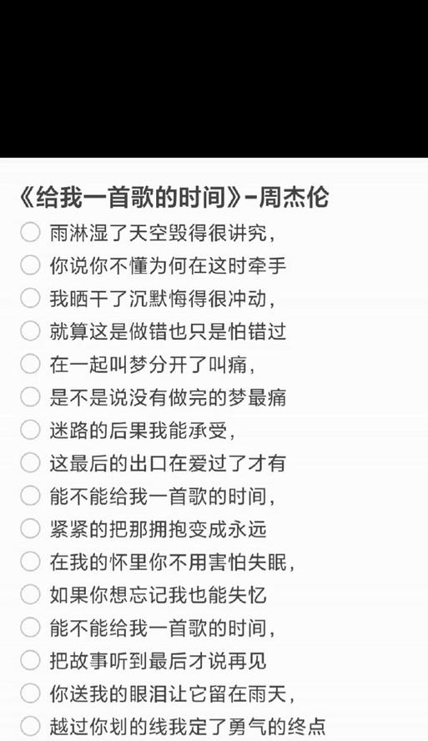Click into the lyric text 紧紧的把那拥抱变成永远

159,529
